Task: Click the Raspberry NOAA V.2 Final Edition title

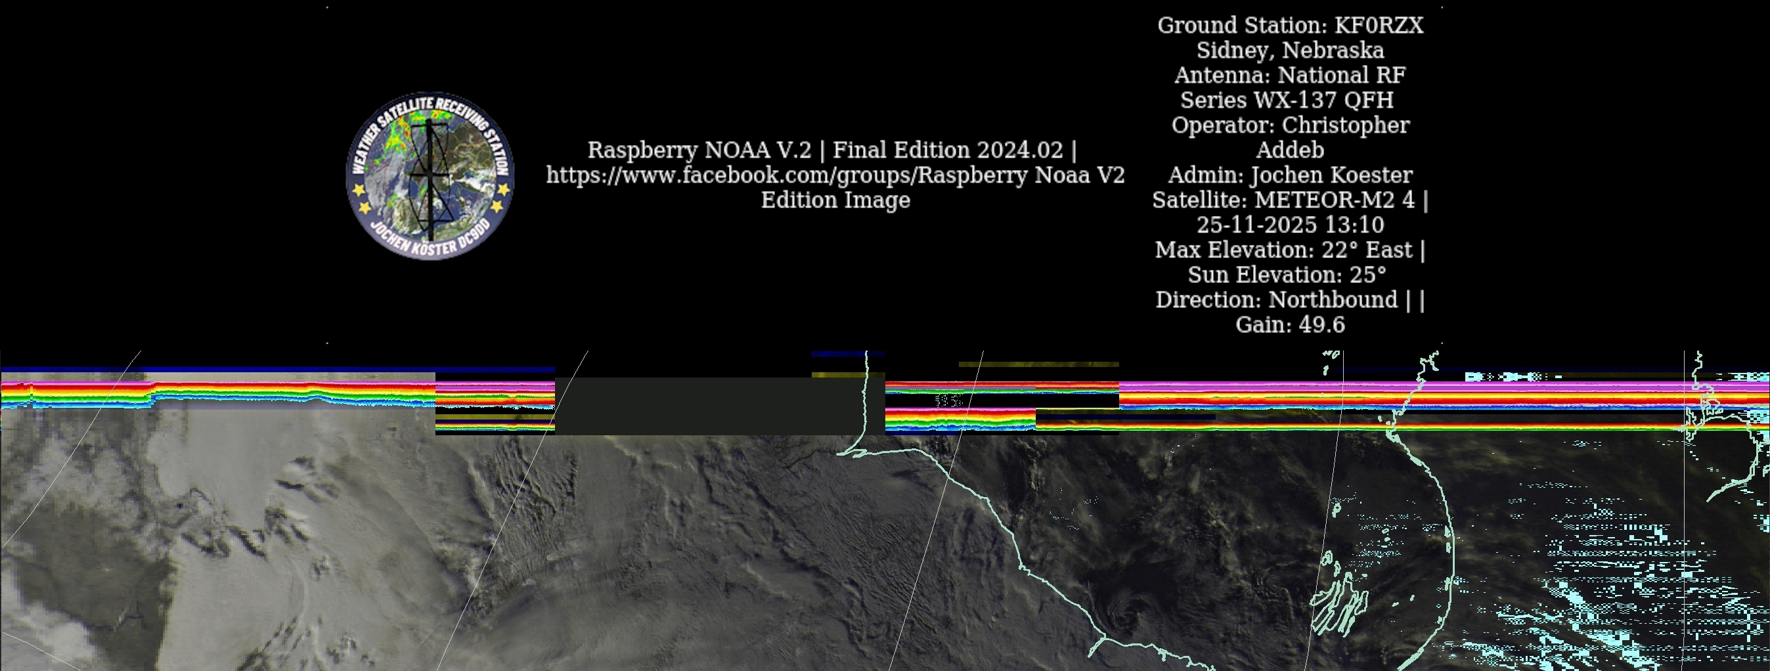Action: click(831, 150)
